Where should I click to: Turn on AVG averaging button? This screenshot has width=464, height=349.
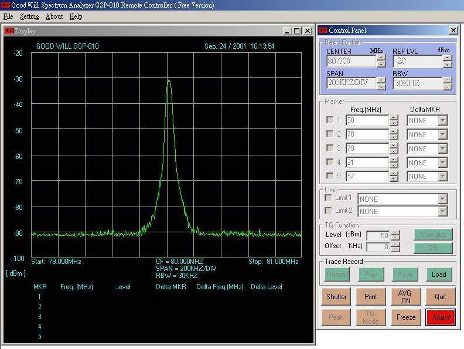[x=405, y=297]
